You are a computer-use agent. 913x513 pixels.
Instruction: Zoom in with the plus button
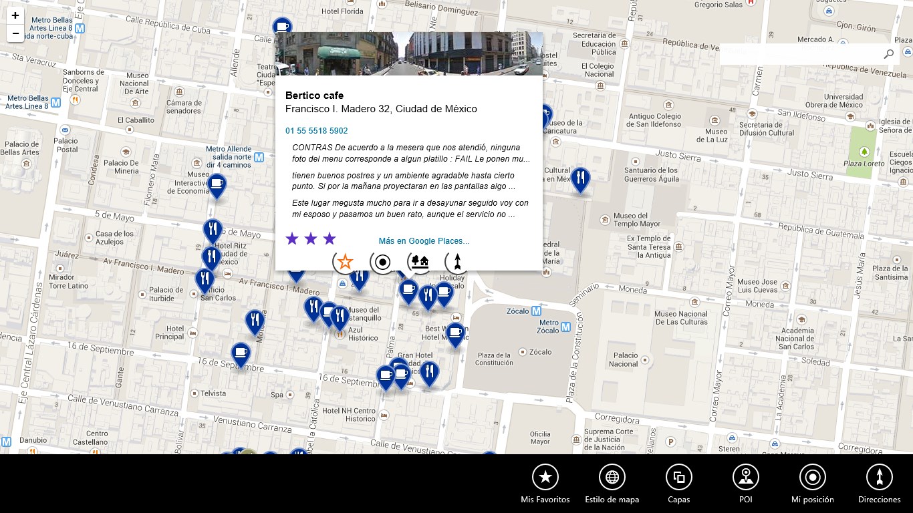[x=15, y=15]
